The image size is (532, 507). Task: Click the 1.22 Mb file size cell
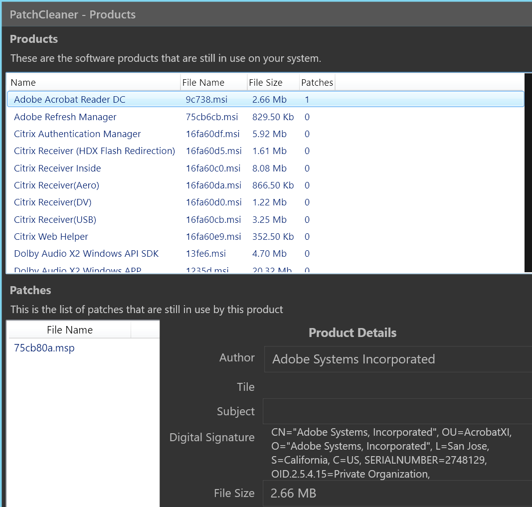pos(269,202)
